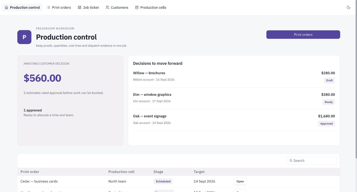Screen dimensions: 357x192
Task: Click the North team cell
Action: [x=117, y=181]
